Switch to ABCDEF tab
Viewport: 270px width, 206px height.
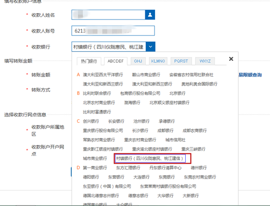click(x=116, y=61)
